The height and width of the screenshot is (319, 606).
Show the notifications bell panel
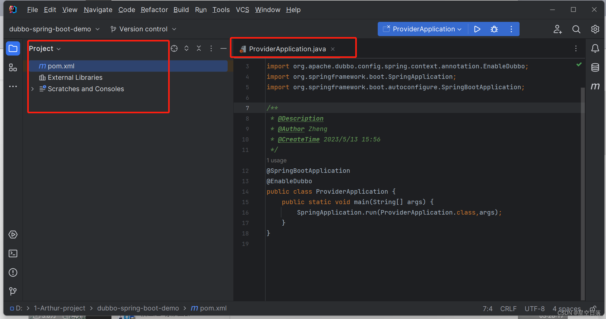coord(595,48)
